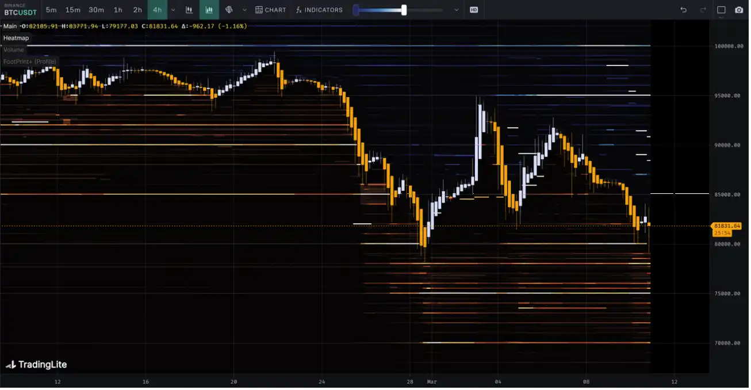The image size is (751, 390).
Task: Switch to the 1h timeframe
Action: point(118,10)
